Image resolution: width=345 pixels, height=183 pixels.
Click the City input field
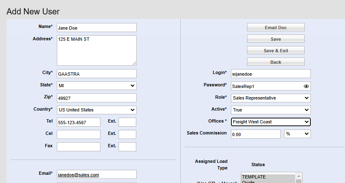[96, 74]
